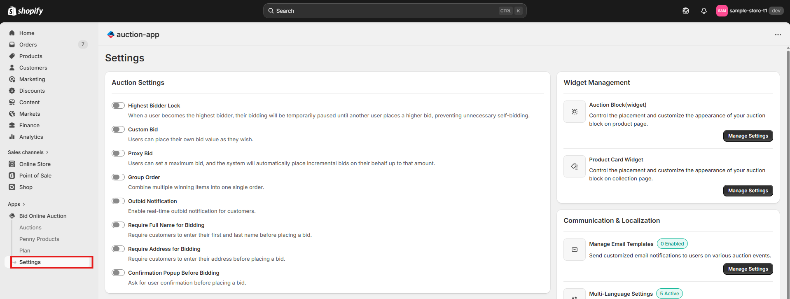Enable the Outbid Notification toggle

pos(118,201)
